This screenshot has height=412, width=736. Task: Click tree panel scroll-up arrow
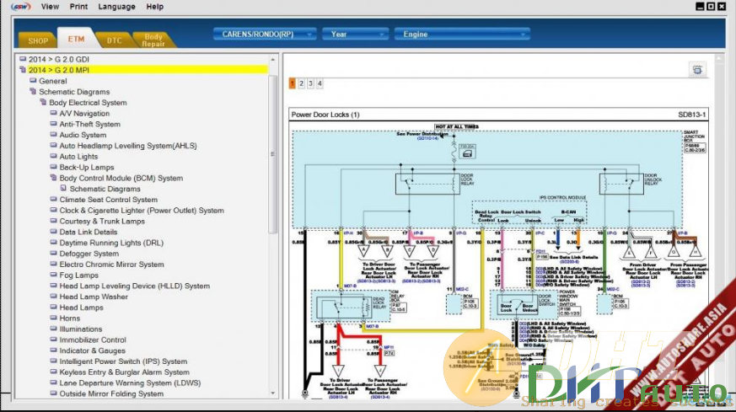coord(272,60)
